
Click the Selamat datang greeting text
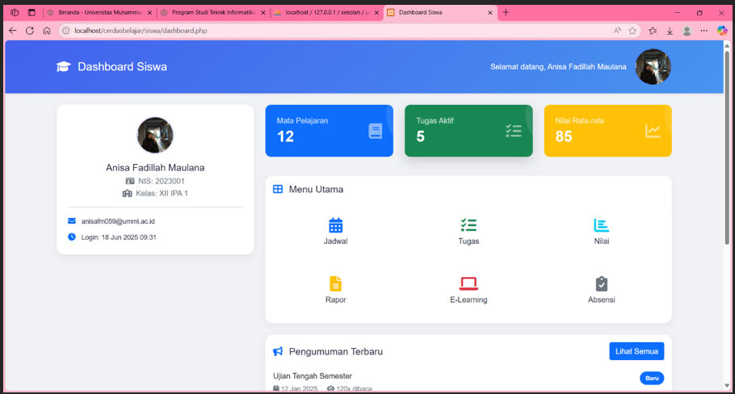558,66
